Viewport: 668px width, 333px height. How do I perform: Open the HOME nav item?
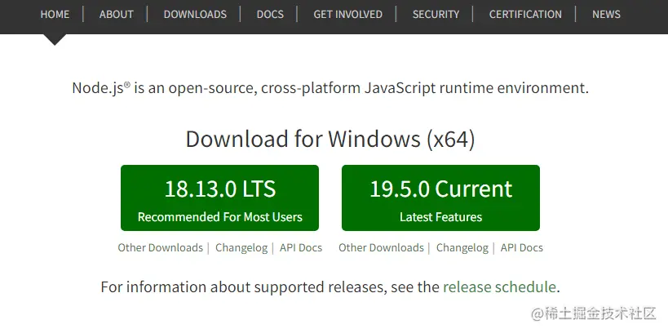point(55,15)
